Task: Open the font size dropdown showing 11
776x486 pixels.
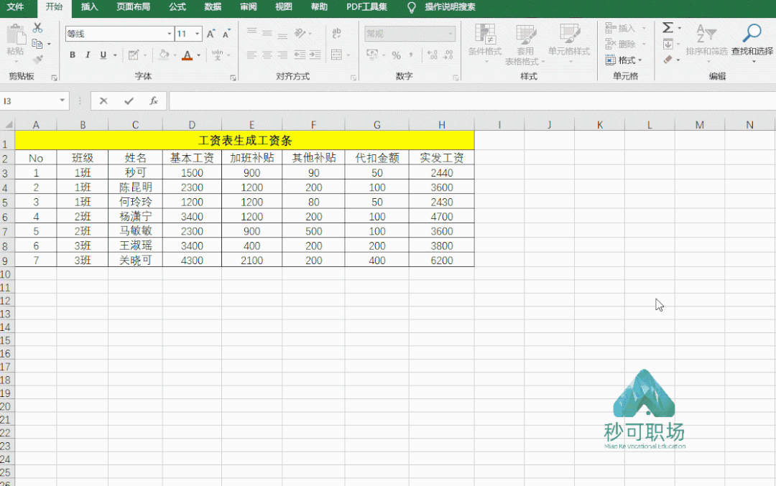Action: click(x=197, y=34)
